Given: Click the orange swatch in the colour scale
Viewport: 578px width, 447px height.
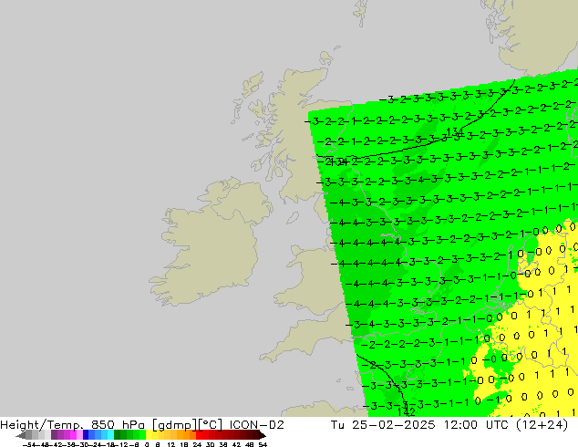Looking at the screenshot, I should pos(187,434).
